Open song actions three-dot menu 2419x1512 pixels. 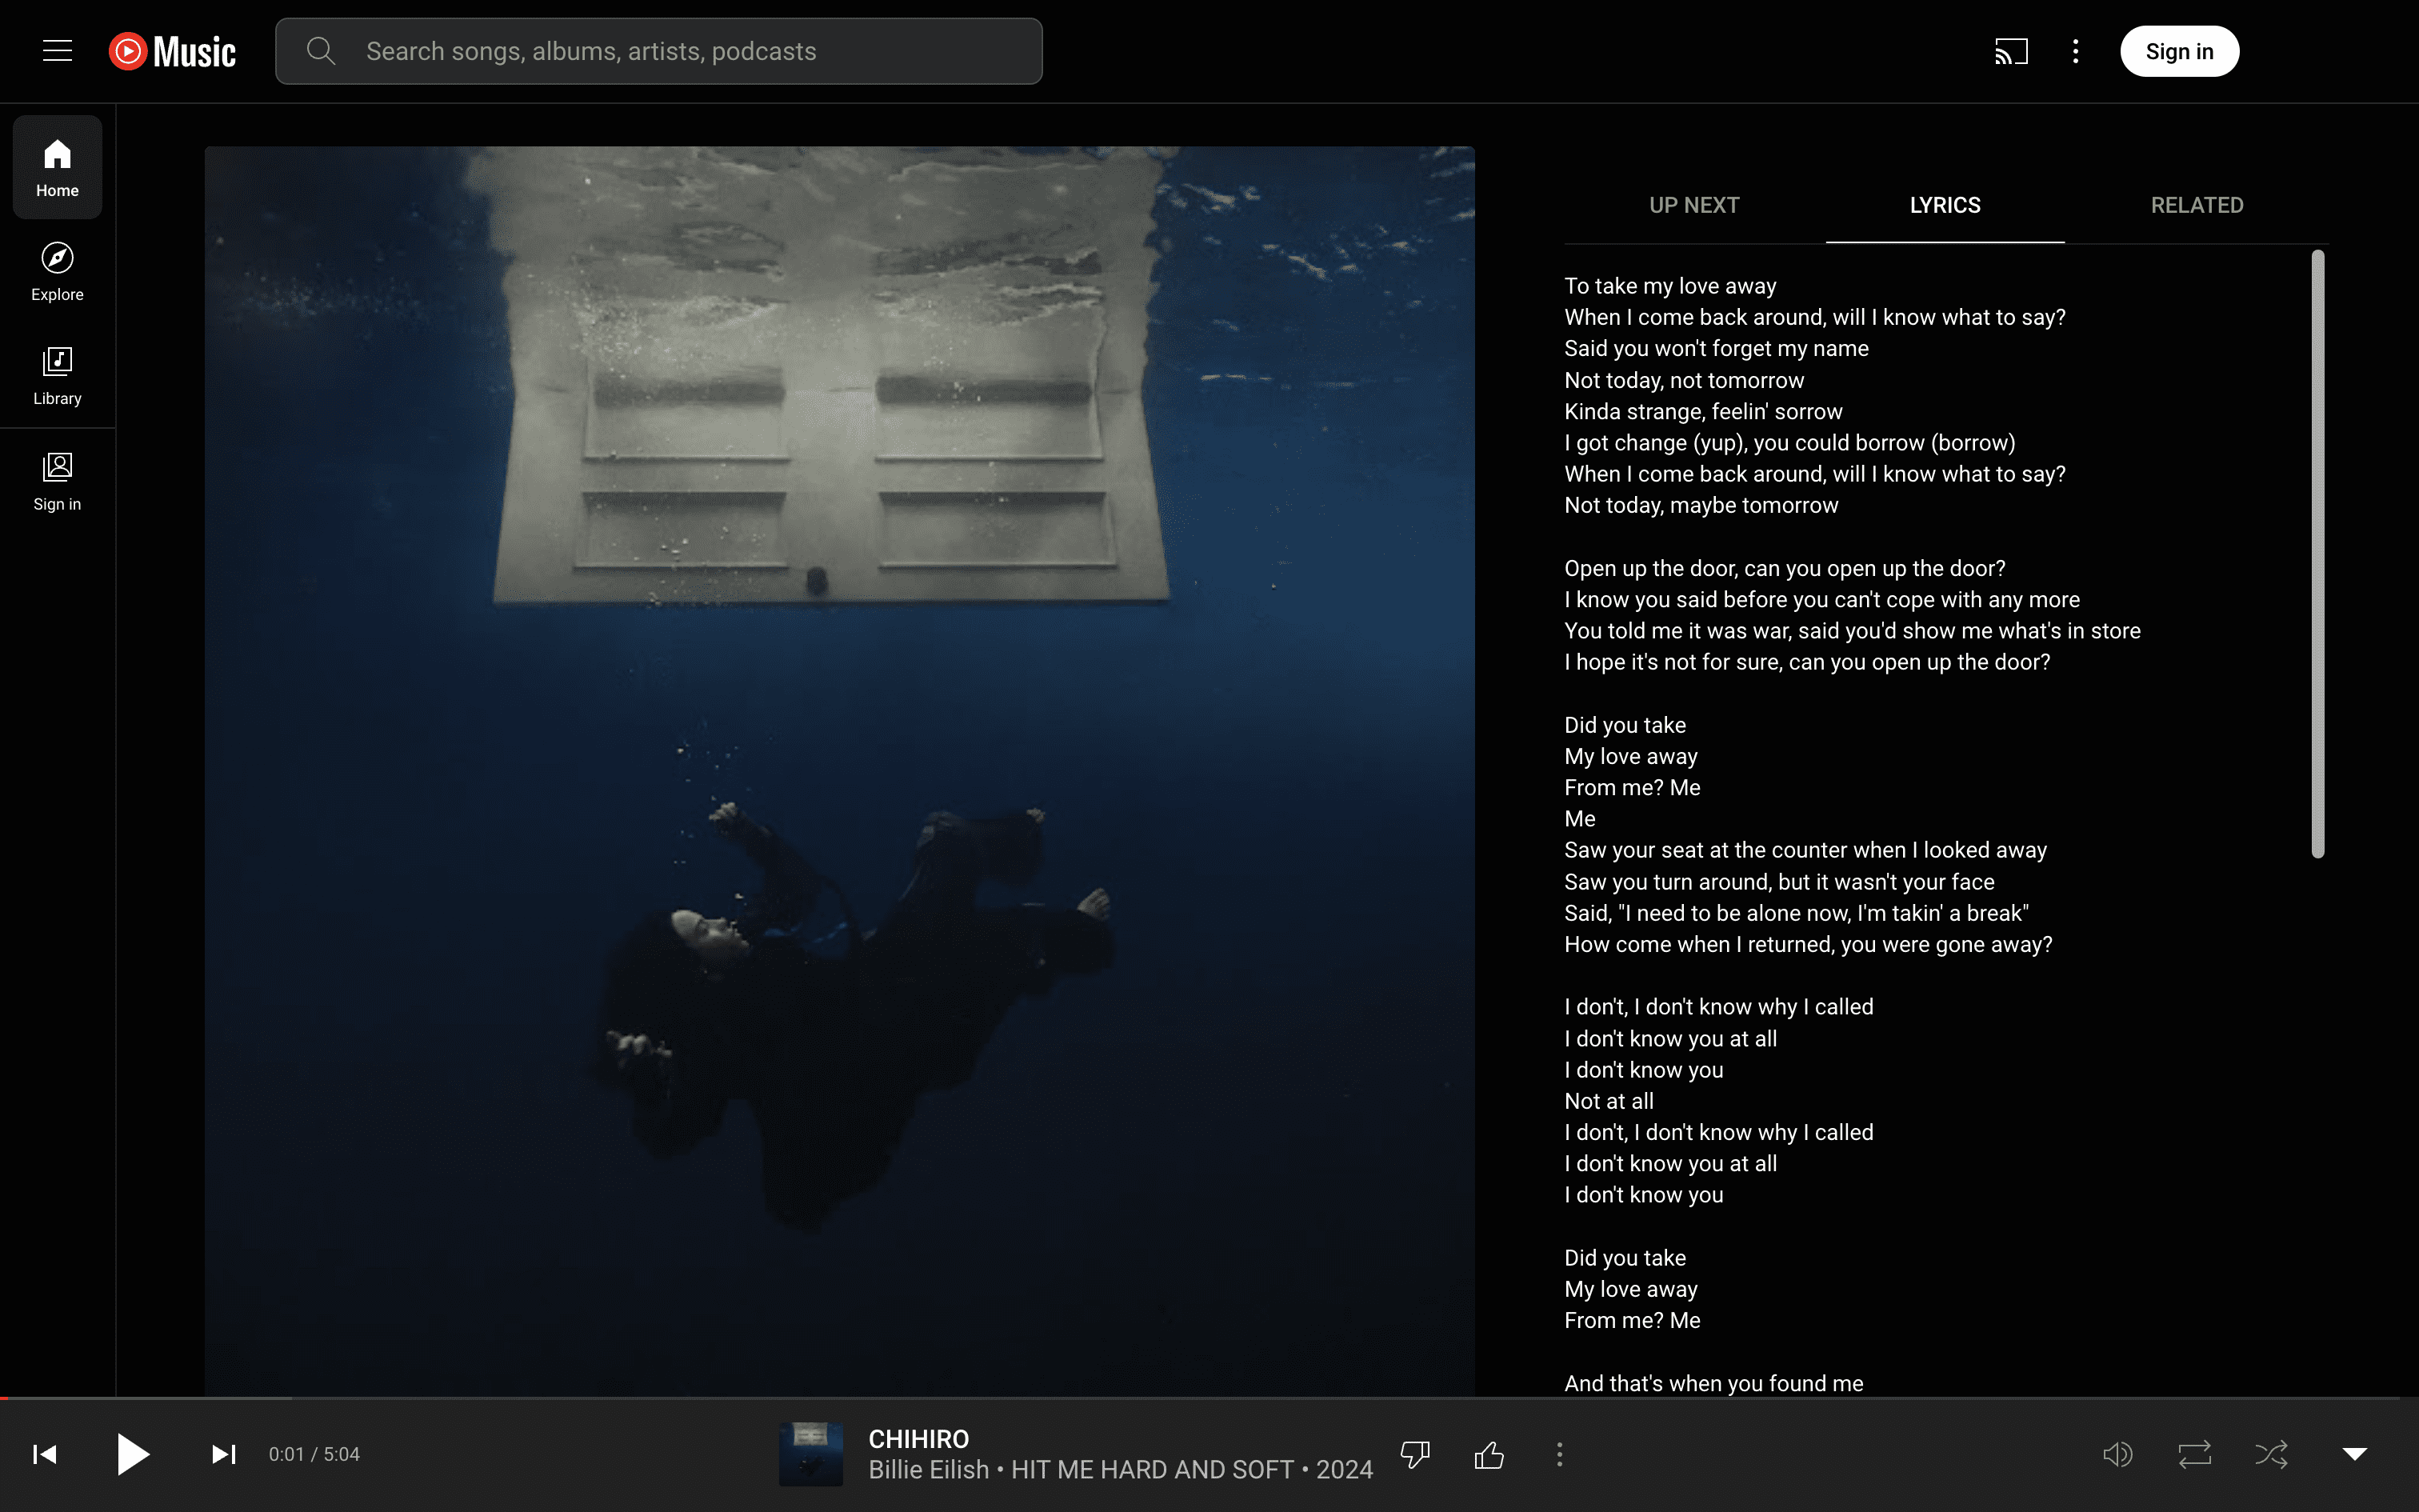[1559, 1455]
